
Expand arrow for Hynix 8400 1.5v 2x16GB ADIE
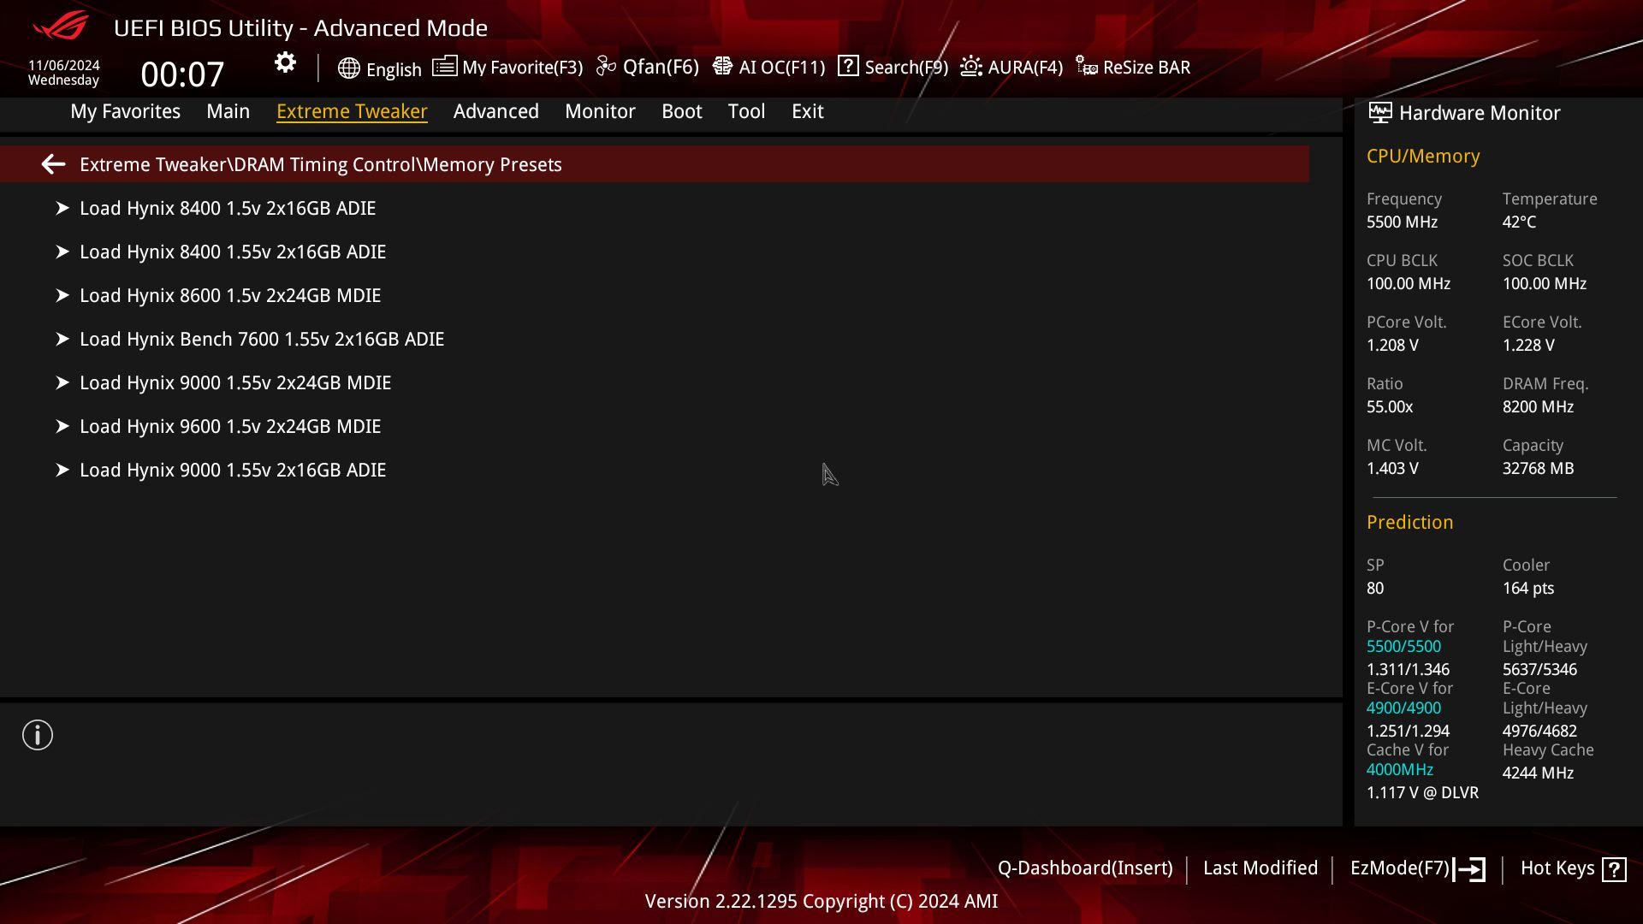pyautogui.click(x=62, y=208)
